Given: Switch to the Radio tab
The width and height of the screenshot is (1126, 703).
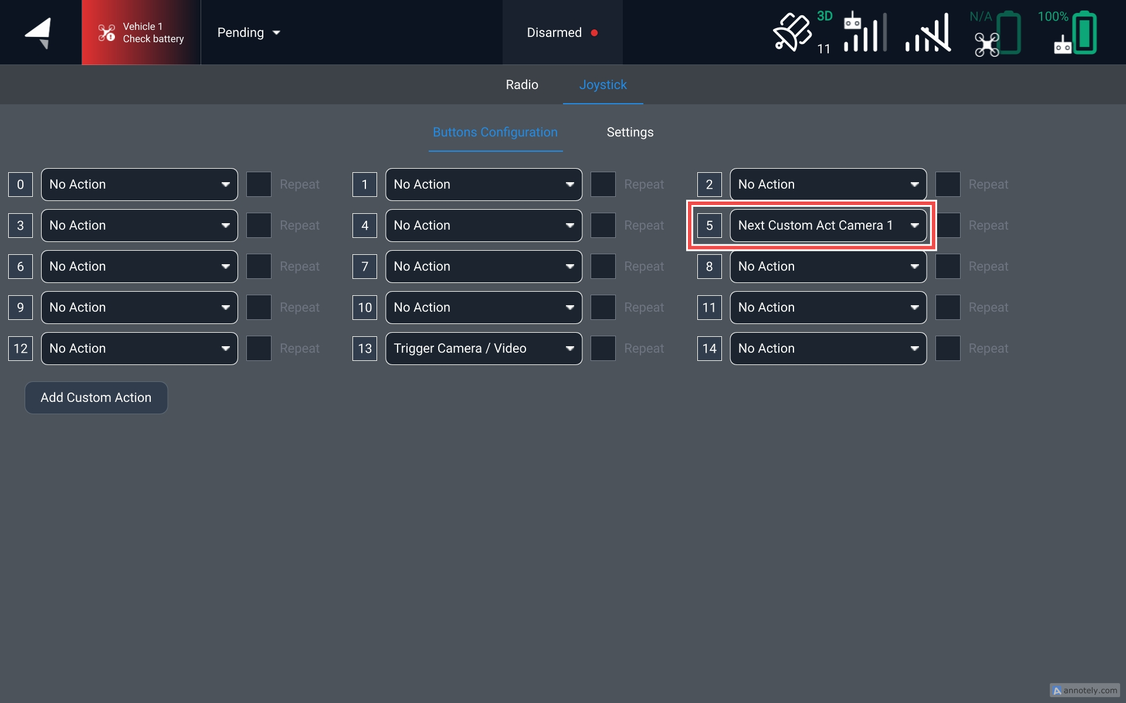Looking at the screenshot, I should (x=521, y=85).
